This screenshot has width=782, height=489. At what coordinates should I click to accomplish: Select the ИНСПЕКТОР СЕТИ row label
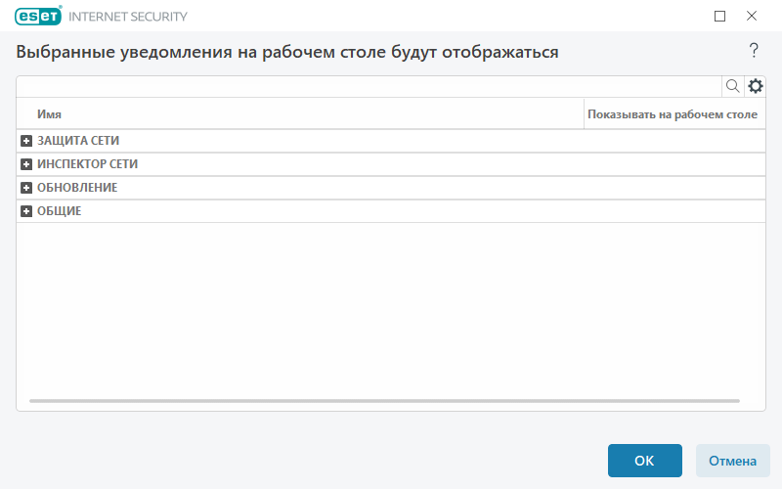pos(87,164)
